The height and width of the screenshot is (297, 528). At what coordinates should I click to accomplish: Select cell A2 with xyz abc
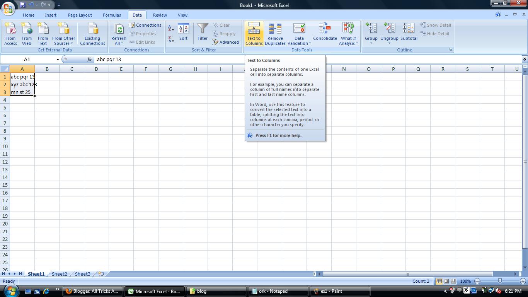click(22, 84)
